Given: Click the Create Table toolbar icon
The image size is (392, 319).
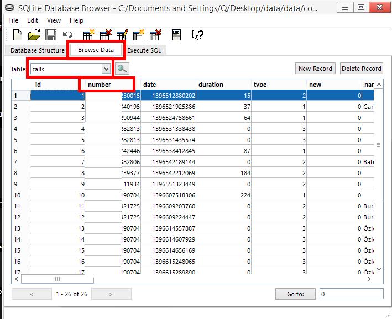Looking at the screenshot, I should click(x=88, y=35).
